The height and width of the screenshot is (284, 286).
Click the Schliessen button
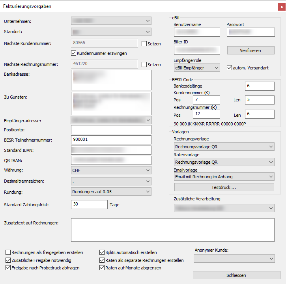click(x=236, y=275)
